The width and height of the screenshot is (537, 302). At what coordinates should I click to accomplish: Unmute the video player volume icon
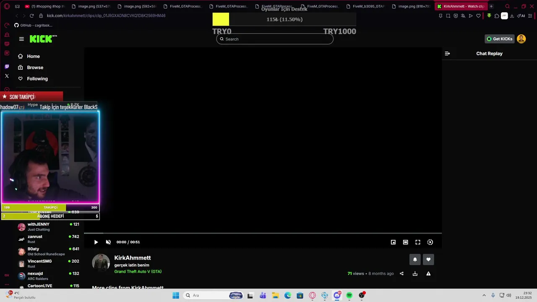click(108, 242)
